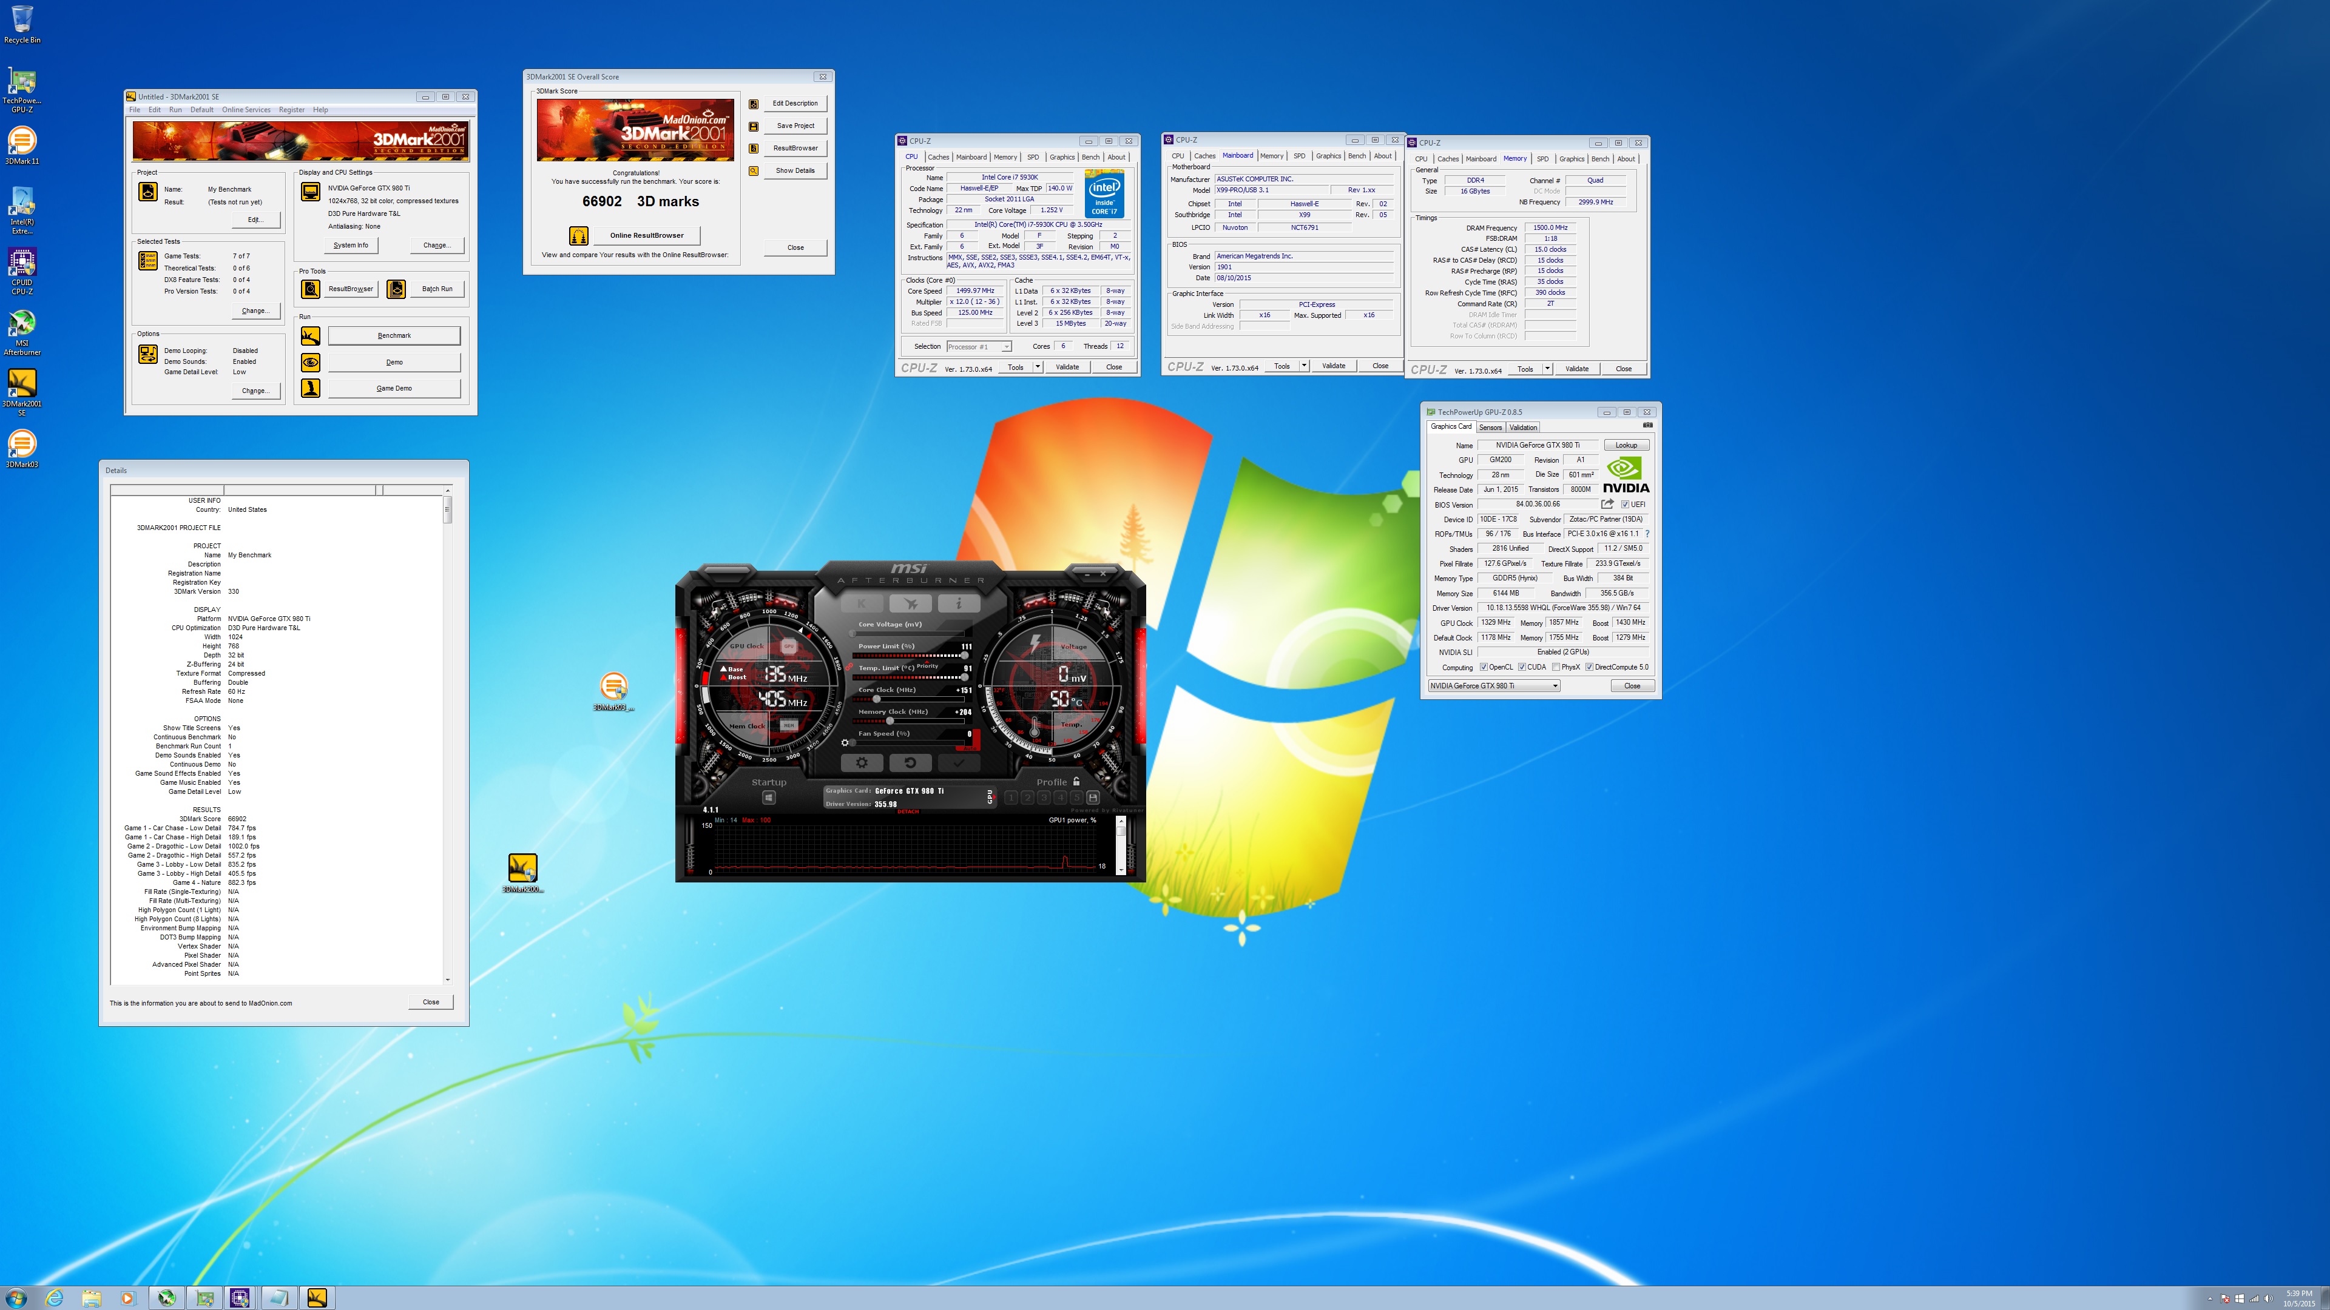The height and width of the screenshot is (1310, 2330).
Task: Toggle the UEFI checkbox in GPU-Z
Action: 1624,505
